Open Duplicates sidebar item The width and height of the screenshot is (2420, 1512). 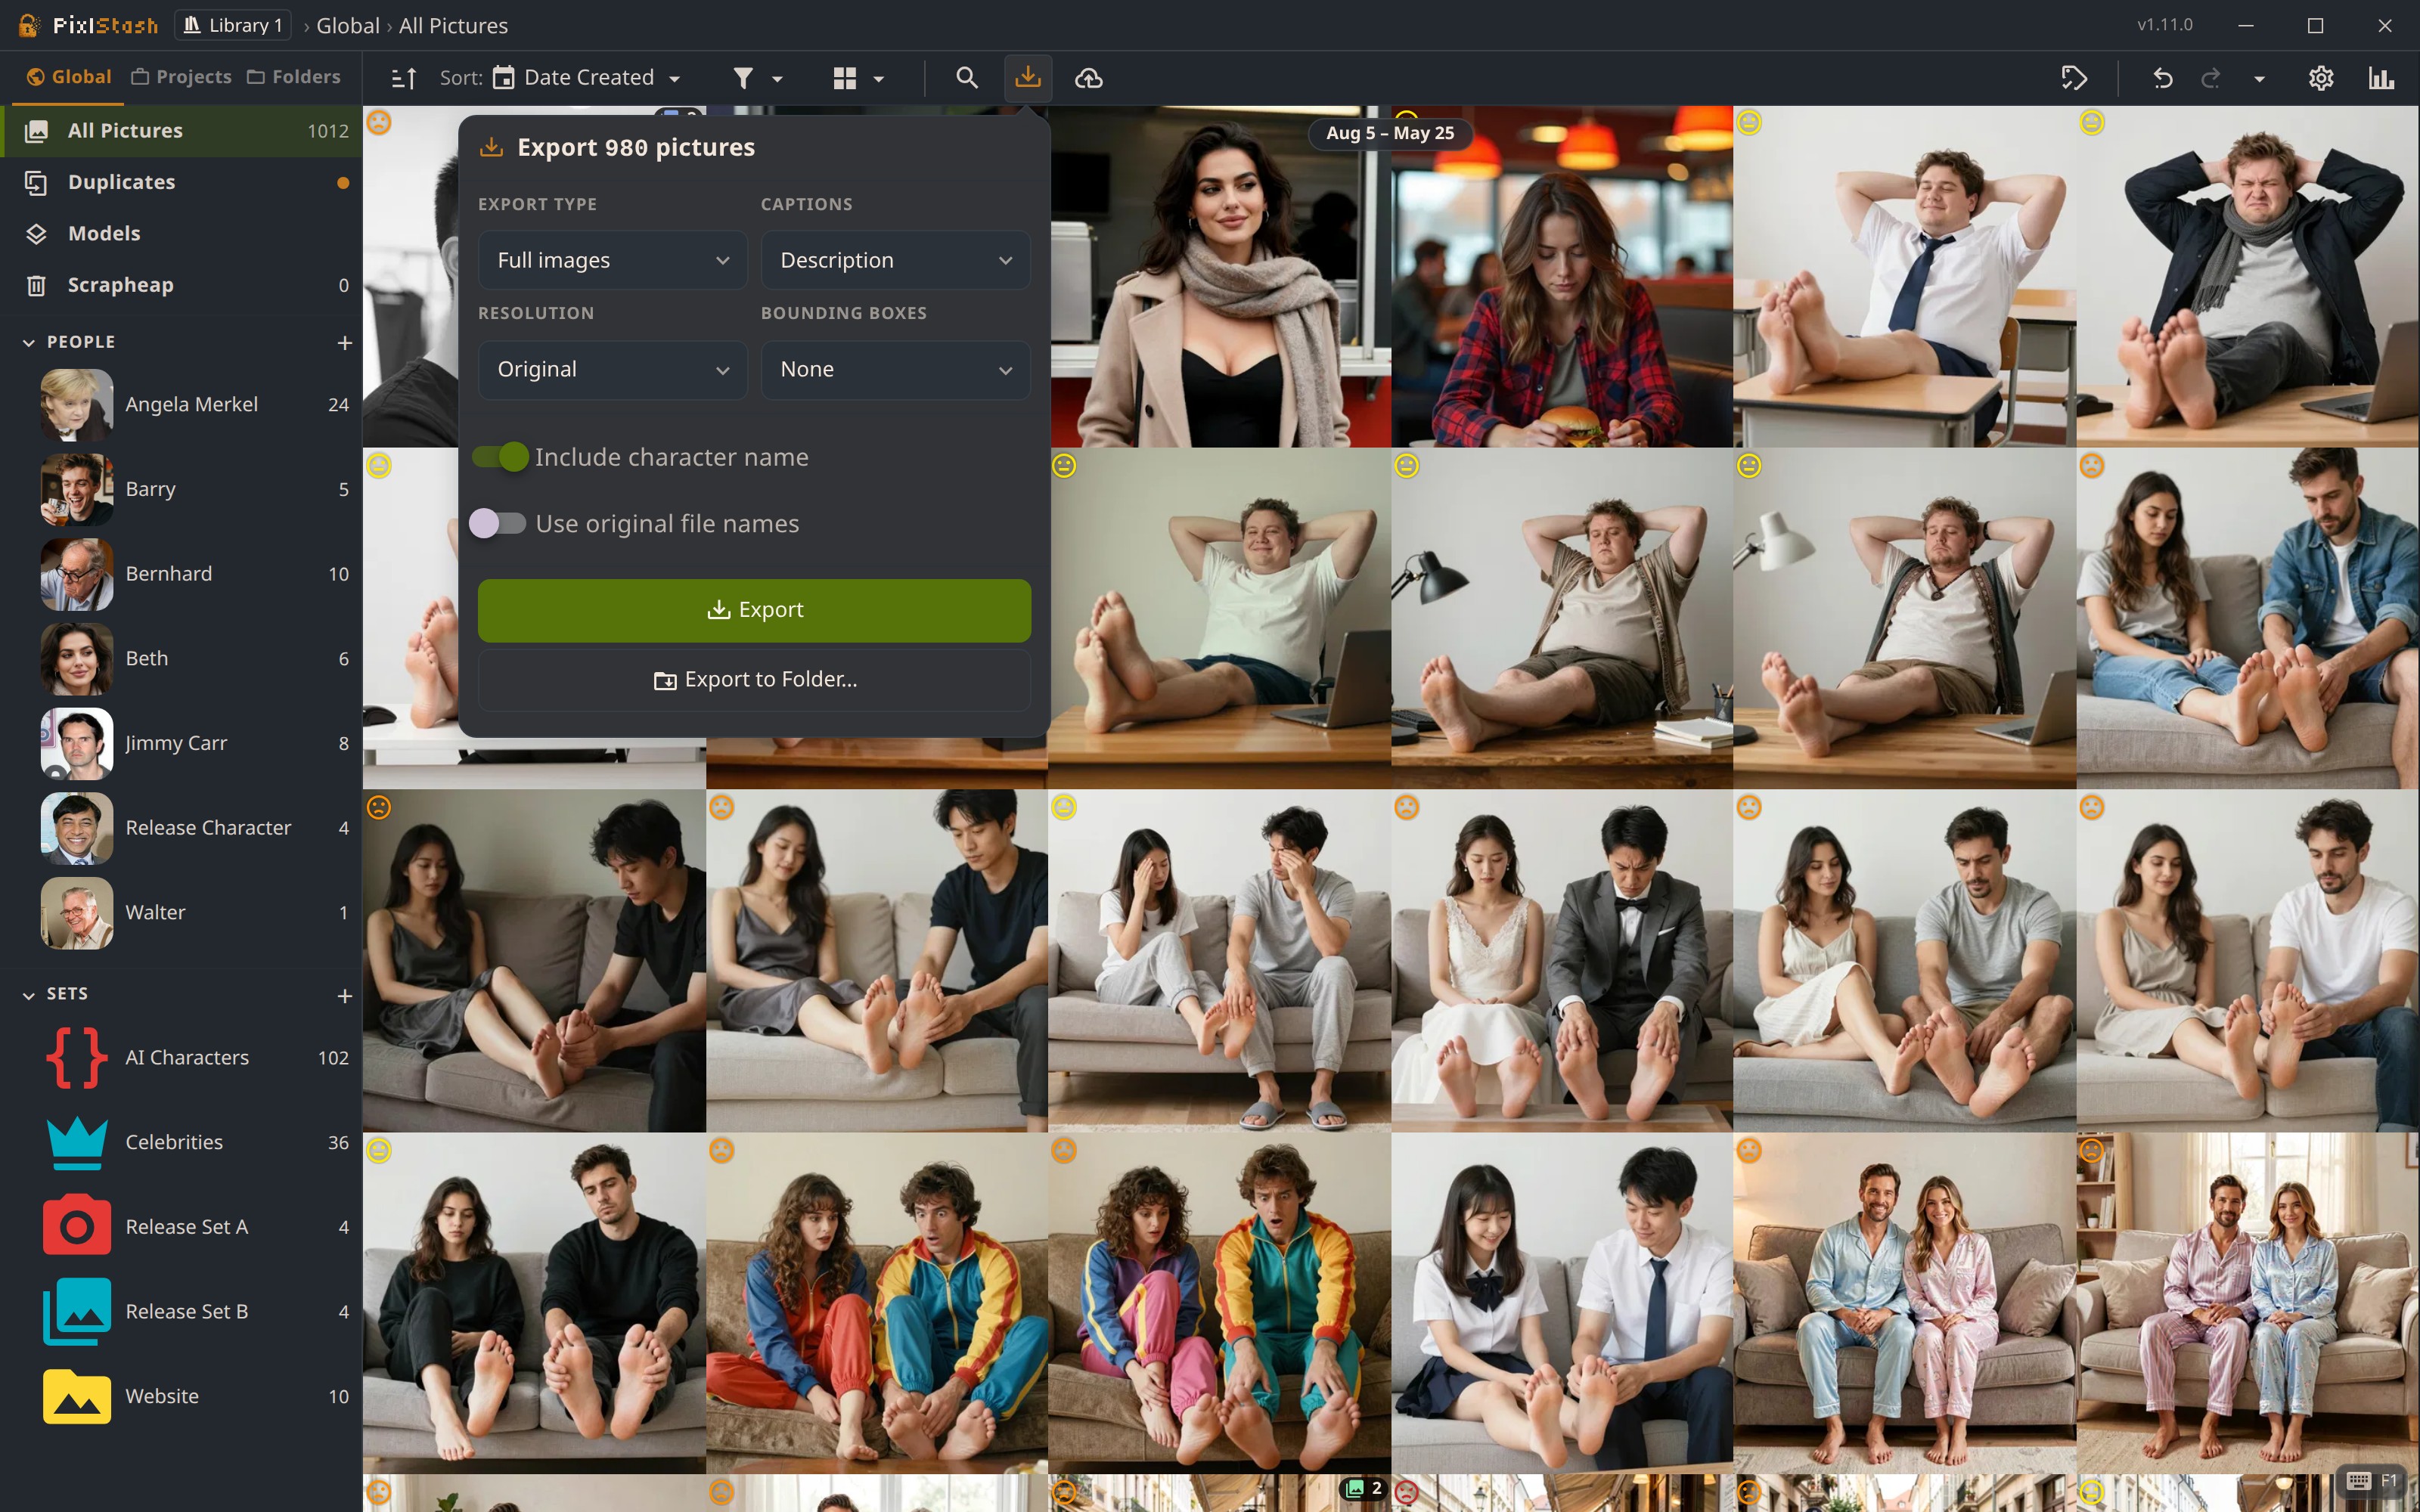pyautogui.click(x=181, y=183)
